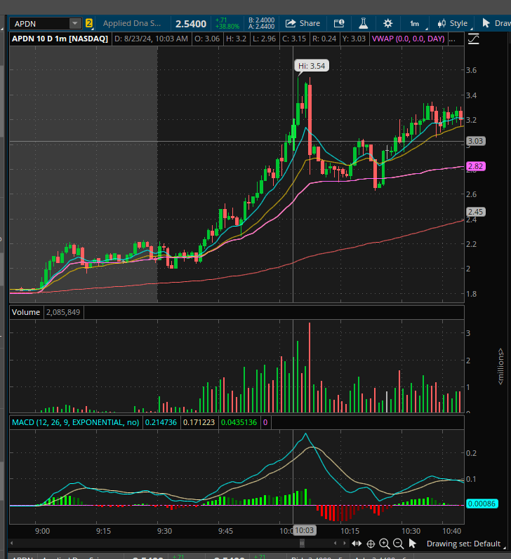The width and height of the screenshot is (511, 559).
Task: Open Edit Studies flask icon
Action: (x=364, y=24)
